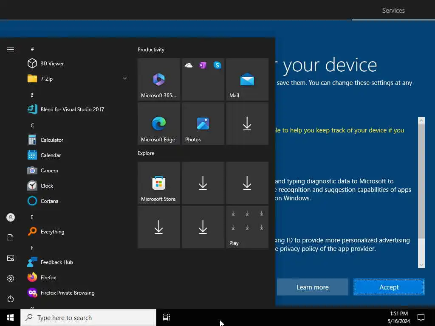This screenshot has width=435, height=326.
Task: Open the Photos tile
Action: 203,124
